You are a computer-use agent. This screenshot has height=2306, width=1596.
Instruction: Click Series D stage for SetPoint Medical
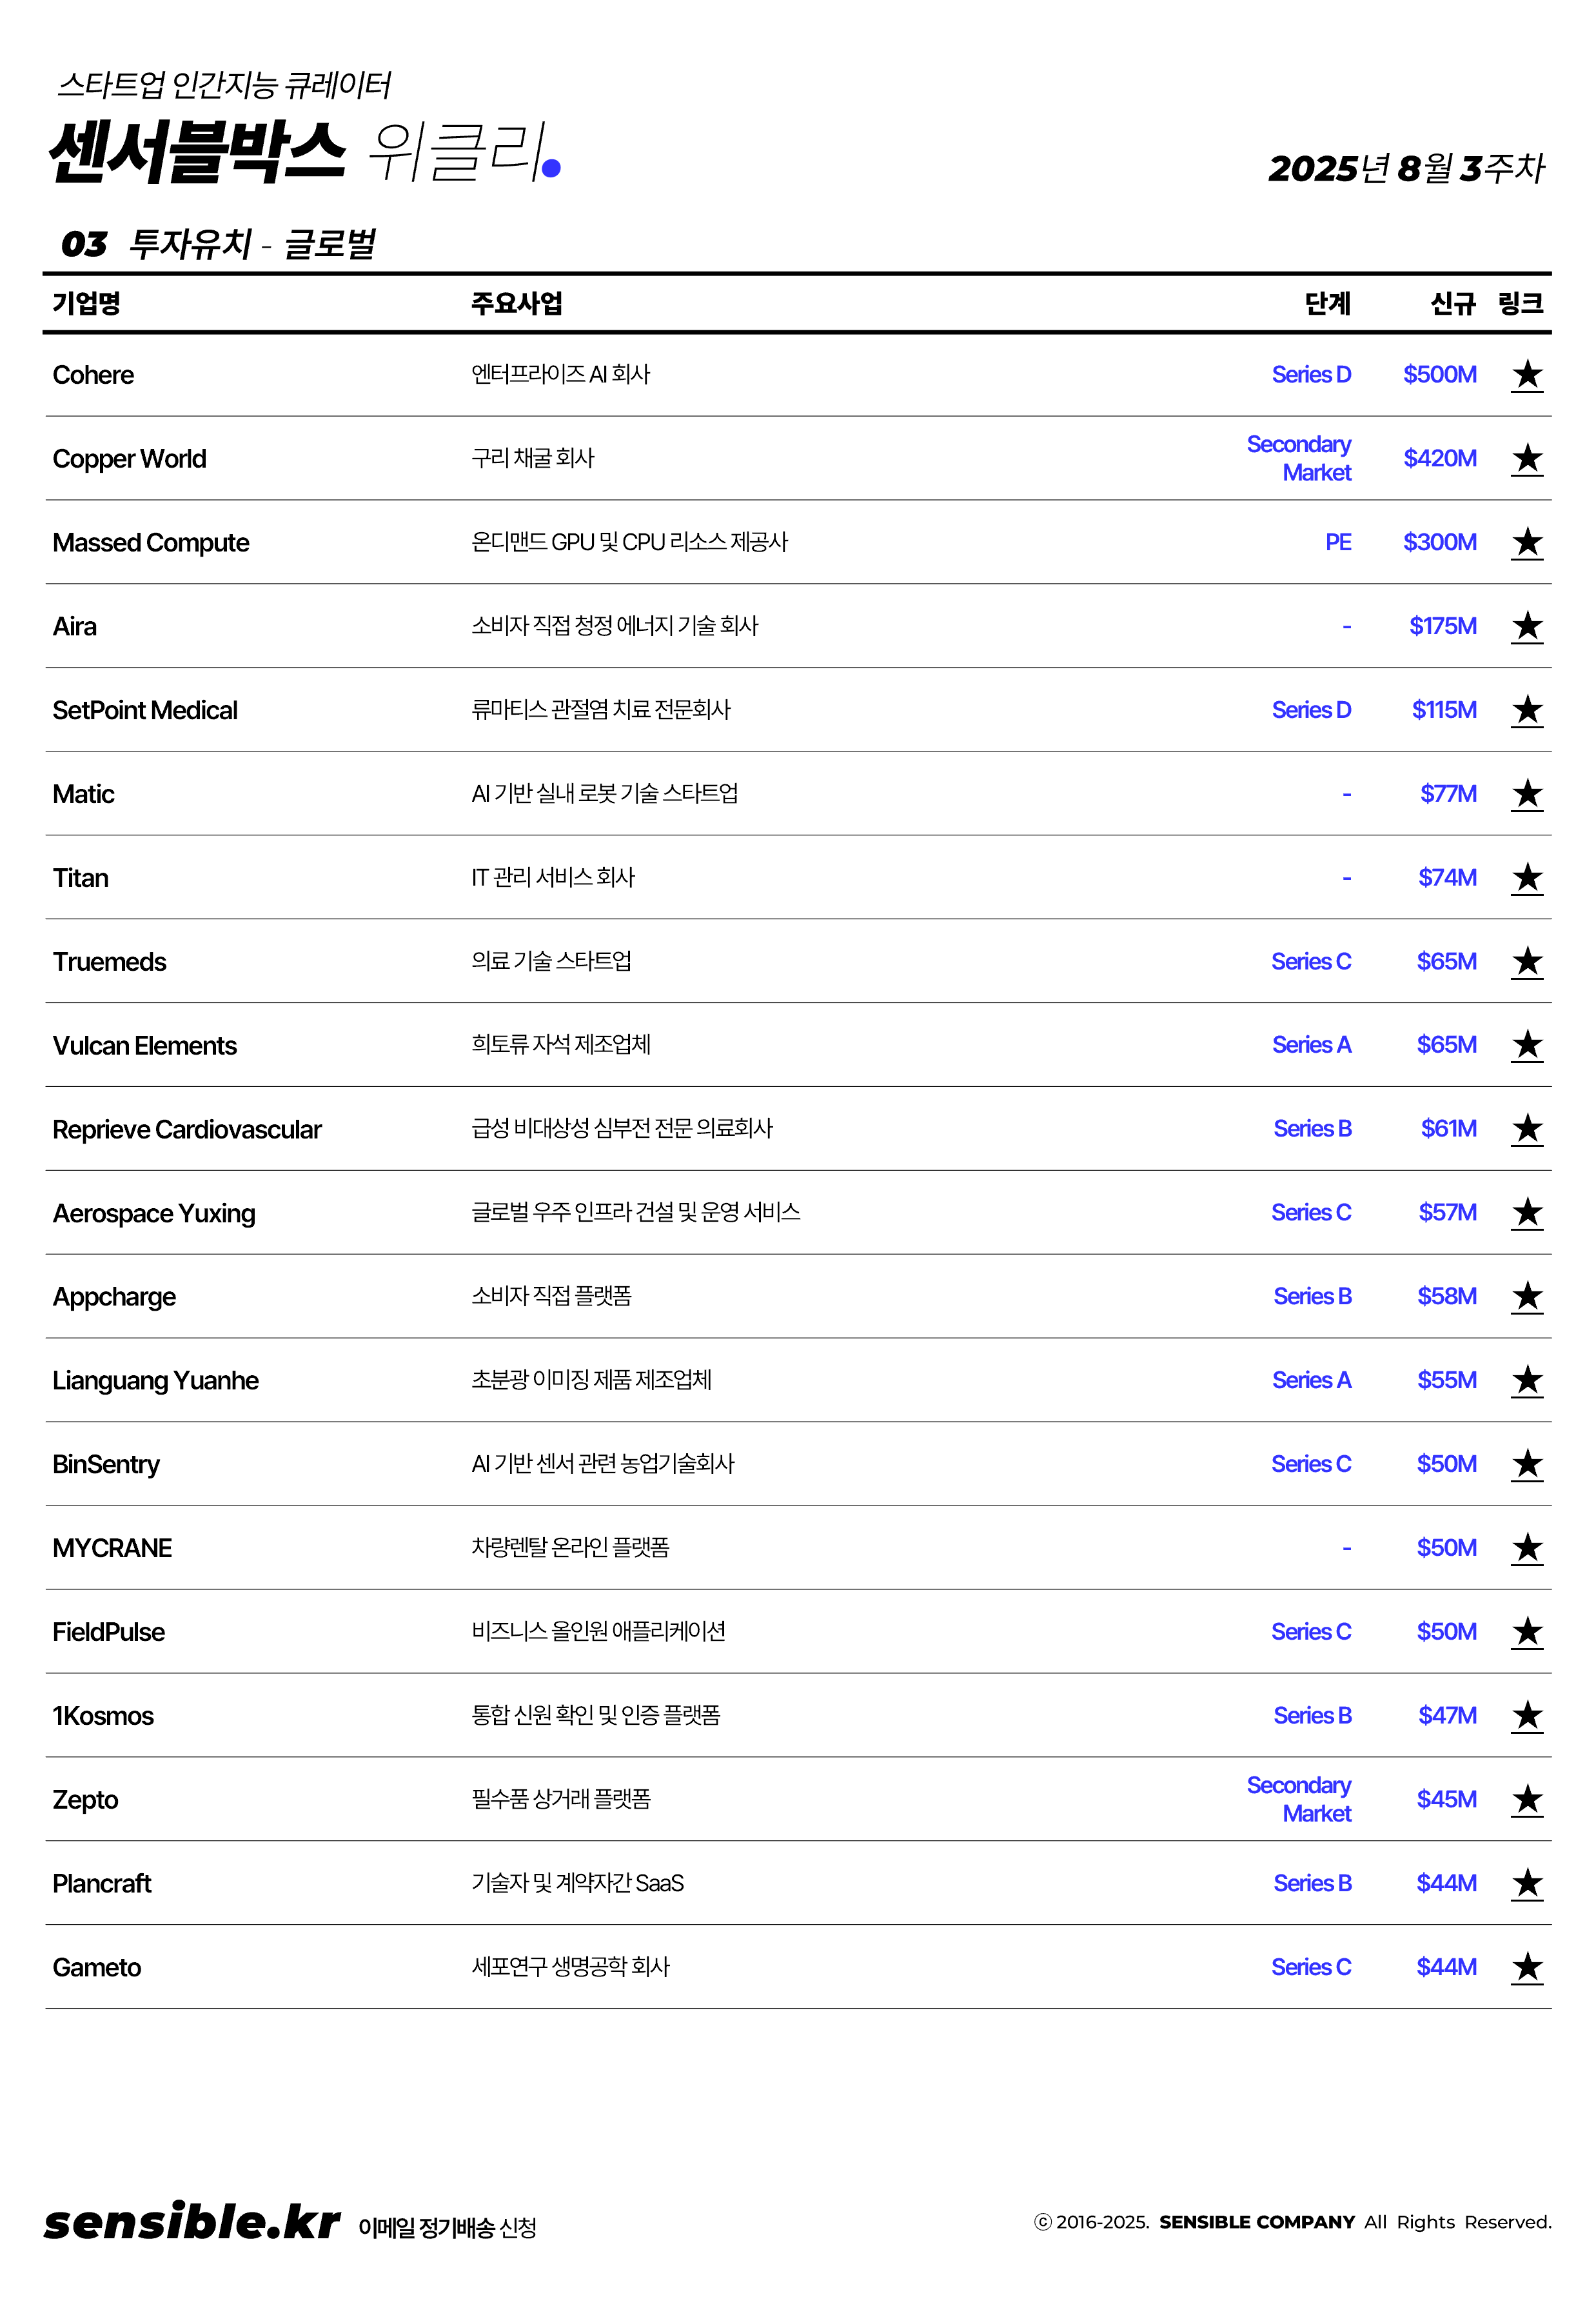coord(1310,710)
